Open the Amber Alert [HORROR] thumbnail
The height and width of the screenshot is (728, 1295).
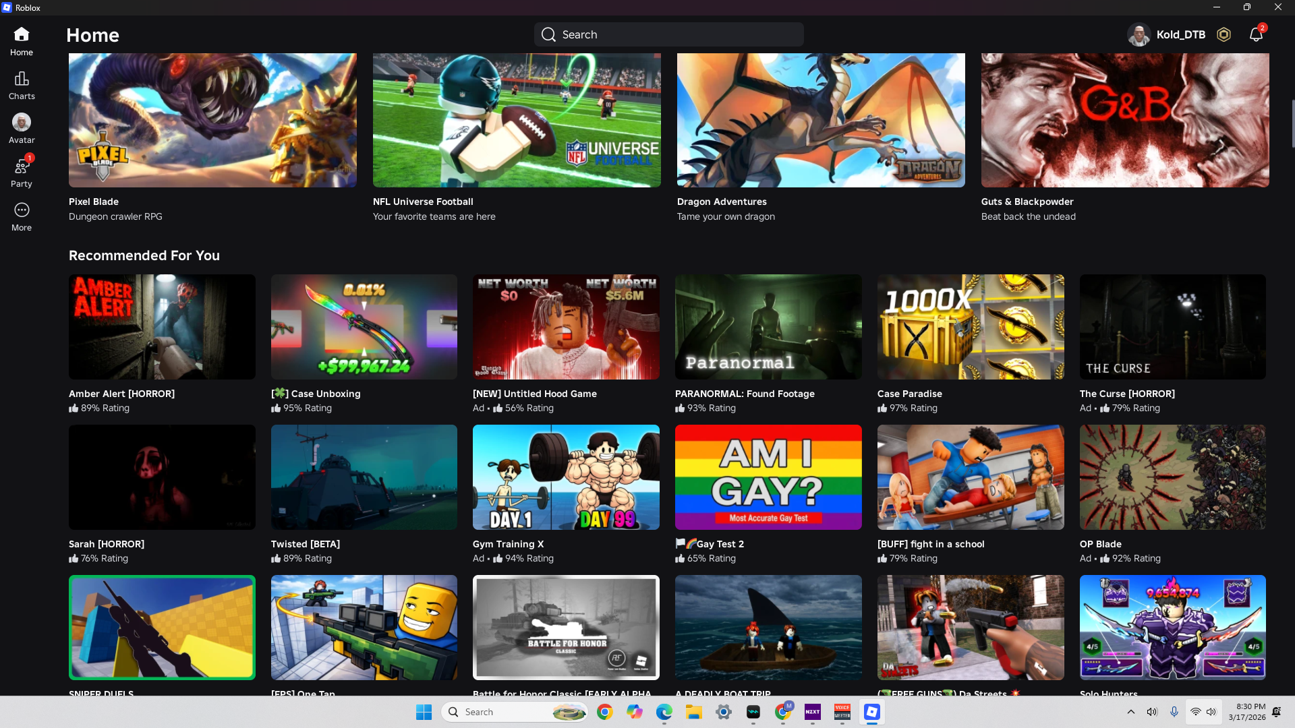162,327
